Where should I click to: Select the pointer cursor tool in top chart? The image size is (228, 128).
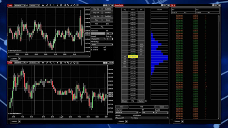pos(57,5)
